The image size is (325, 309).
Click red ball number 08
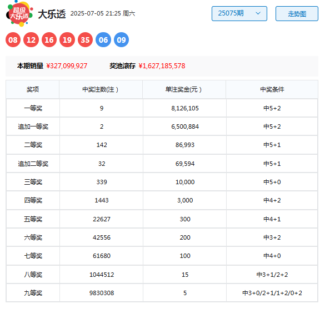[x=13, y=40]
